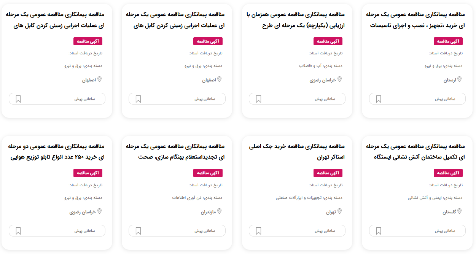Open the ۲۵۰ عدد تابلو توزیع tender title
This screenshot has height=254, width=476.
(x=56, y=151)
